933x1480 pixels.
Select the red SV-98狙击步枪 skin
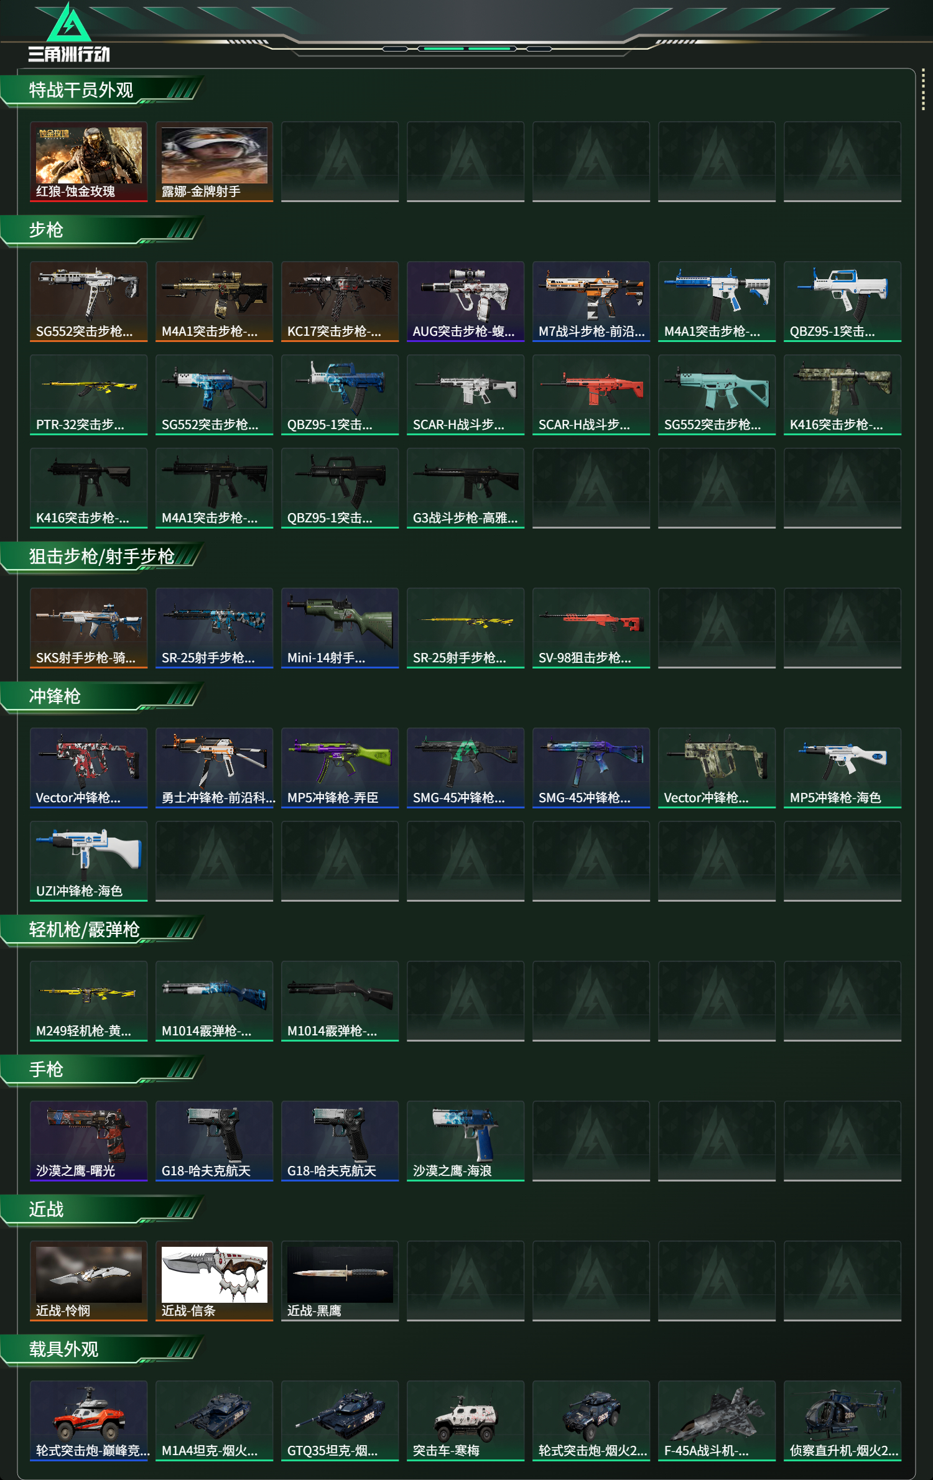592,628
